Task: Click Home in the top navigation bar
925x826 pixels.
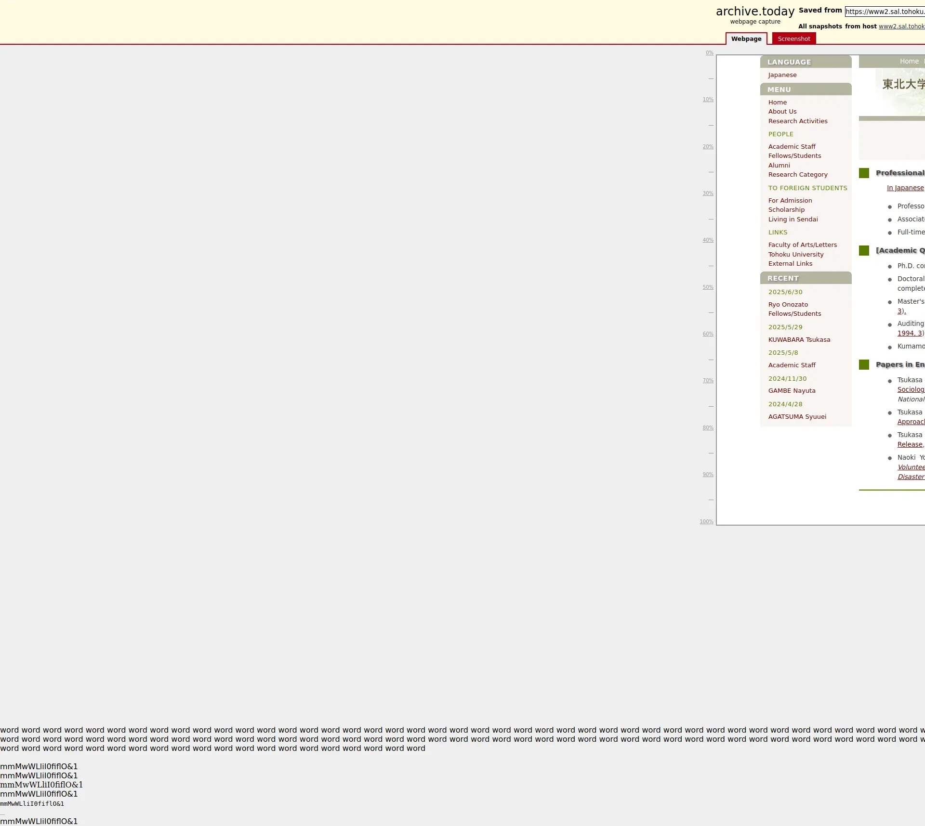Action: [x=909, y=62]
